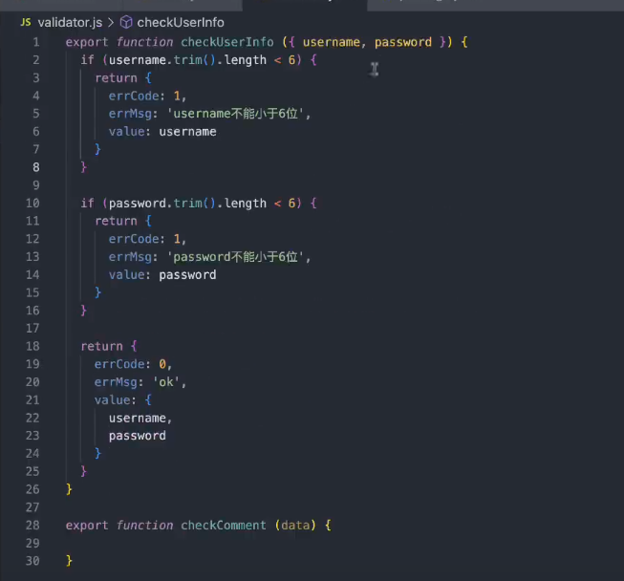Click the 'data' parameter on line 28
This screenshot has width=624, height=581.
(x=295, y=526)
